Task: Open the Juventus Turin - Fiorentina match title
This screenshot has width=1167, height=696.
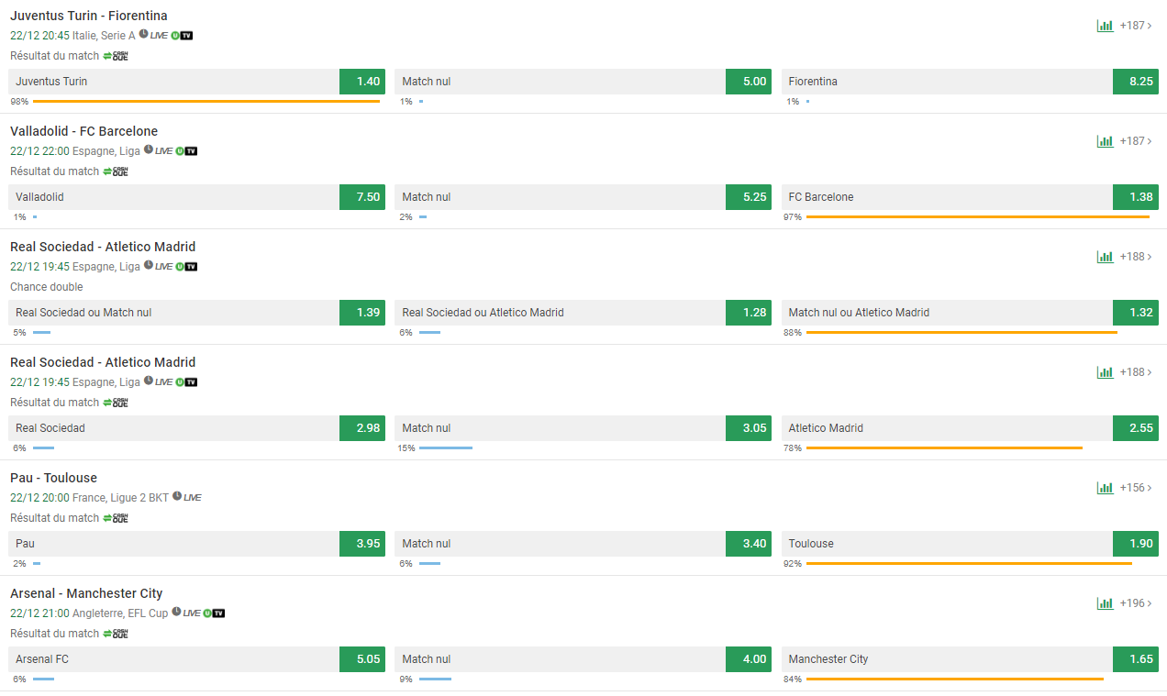Action: (x=89, y=16)
